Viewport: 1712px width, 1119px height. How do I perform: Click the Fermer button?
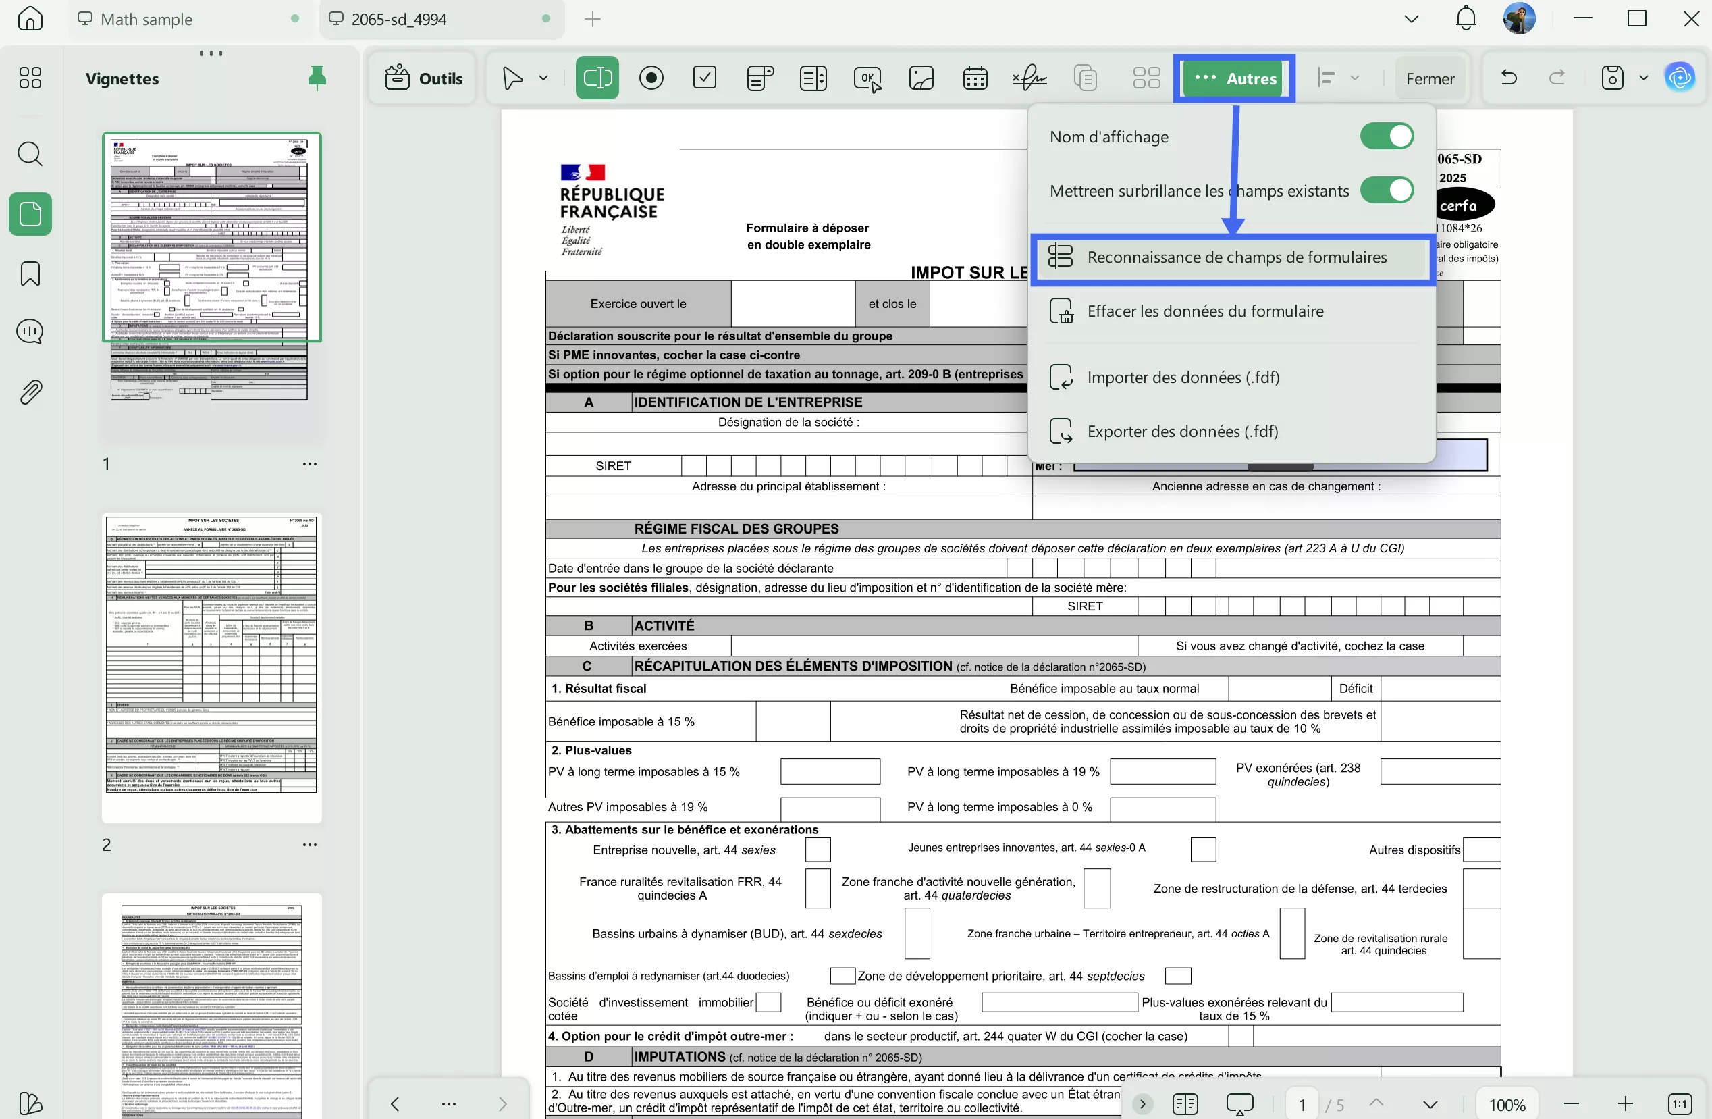[1430, 78]
